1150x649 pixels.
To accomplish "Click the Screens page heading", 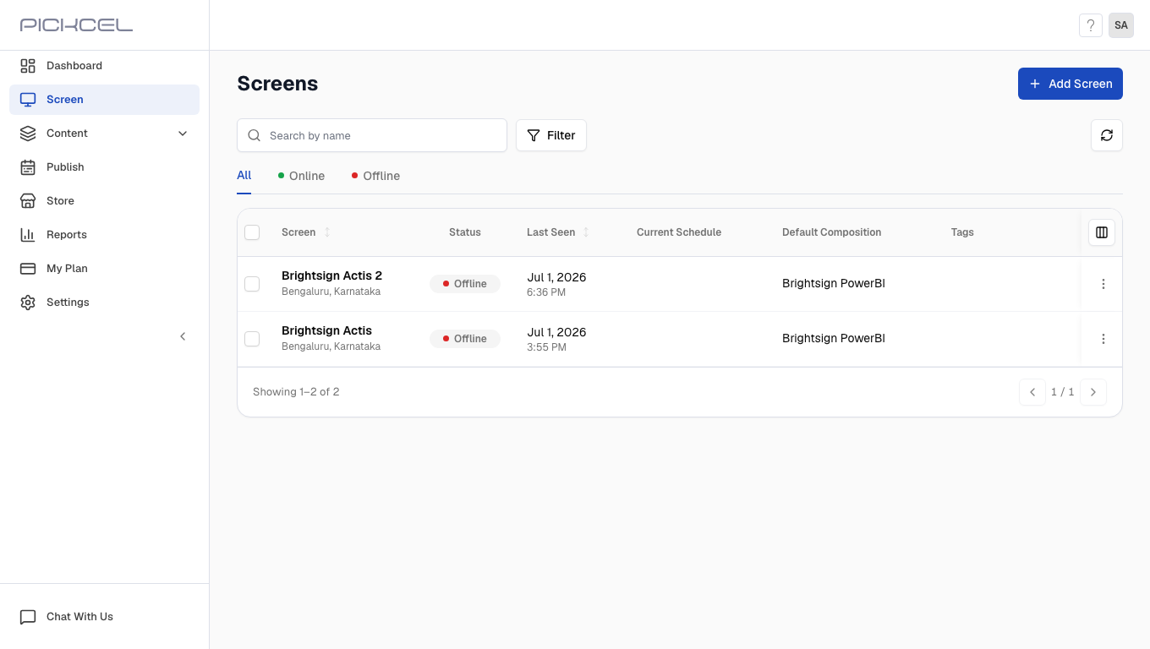I will point(277,84).
